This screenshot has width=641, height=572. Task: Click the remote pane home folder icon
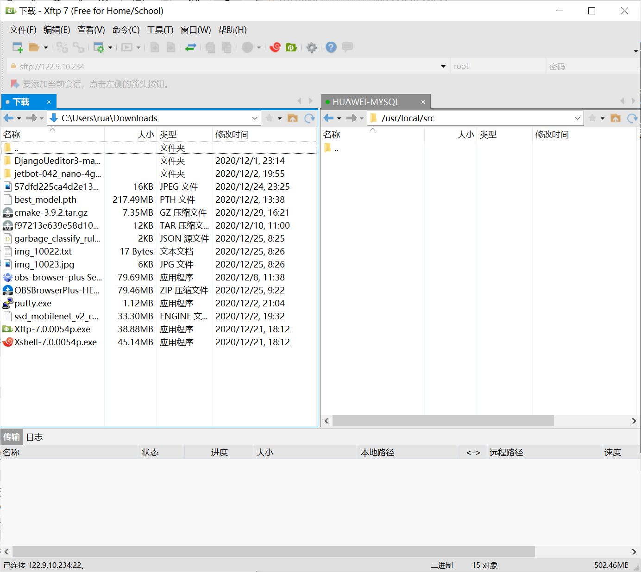(x=616, y=118)
